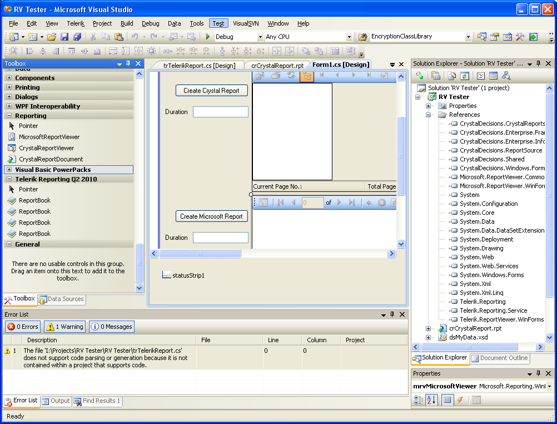
Task: Click the Create Crystal Report button
Action: coord(211,91)
